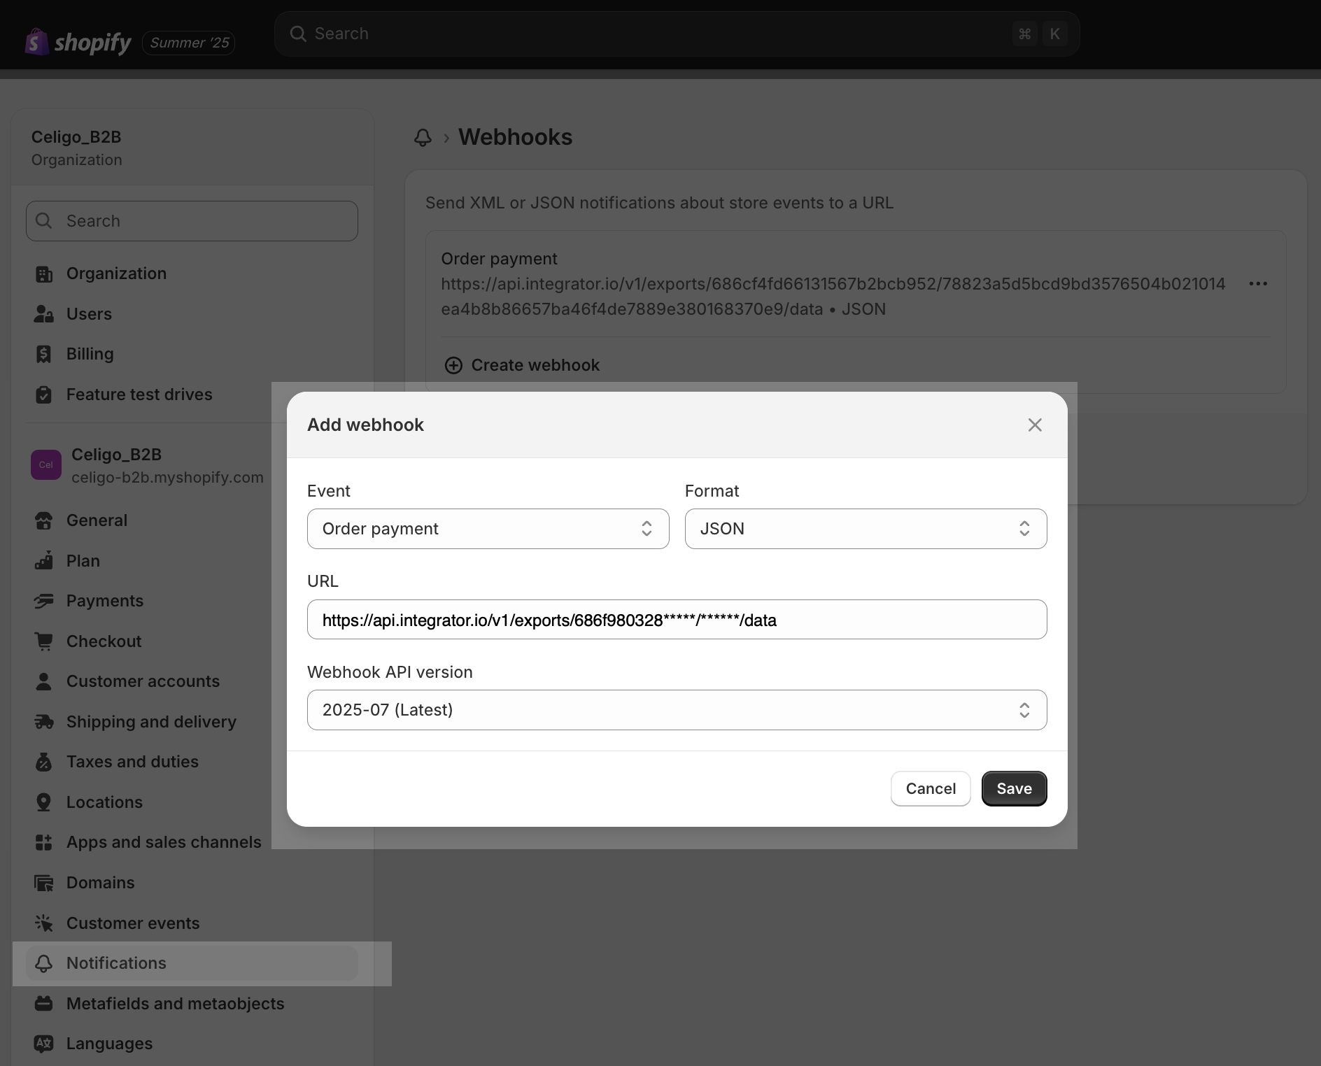The image size is (1321, 1066).
Task: Open Feature test drives menu item
Action: 192,395
